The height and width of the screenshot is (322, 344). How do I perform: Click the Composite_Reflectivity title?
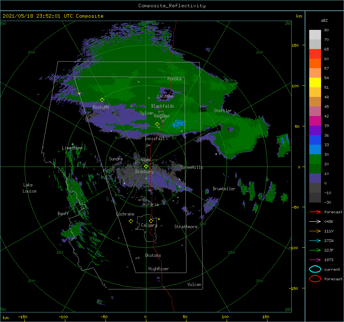(172, 6)
